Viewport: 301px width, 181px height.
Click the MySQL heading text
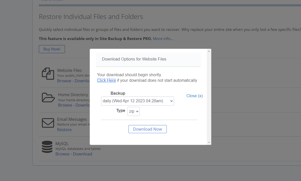point(62,144)
